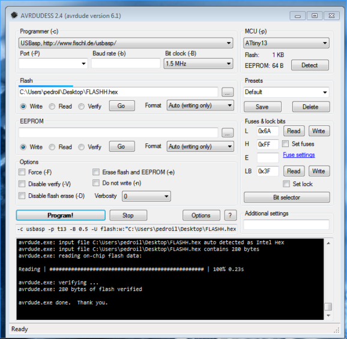The height and width of the screenshot is (339, 347).
Task: Click console scrollbar down arrow
Action: click(x=328, y=316)
